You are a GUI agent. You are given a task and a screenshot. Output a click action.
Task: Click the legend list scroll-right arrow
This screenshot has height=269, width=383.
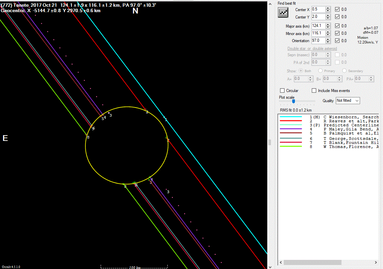click(x=376, y=262)
